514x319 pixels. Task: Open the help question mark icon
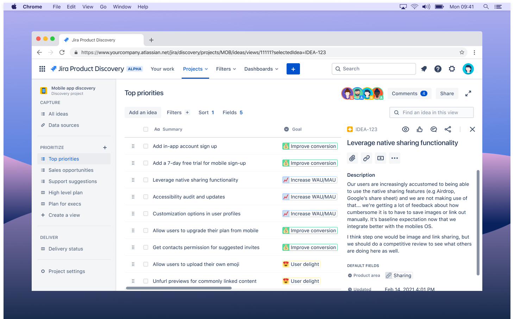pyautogui.click(x=438, y=69)
